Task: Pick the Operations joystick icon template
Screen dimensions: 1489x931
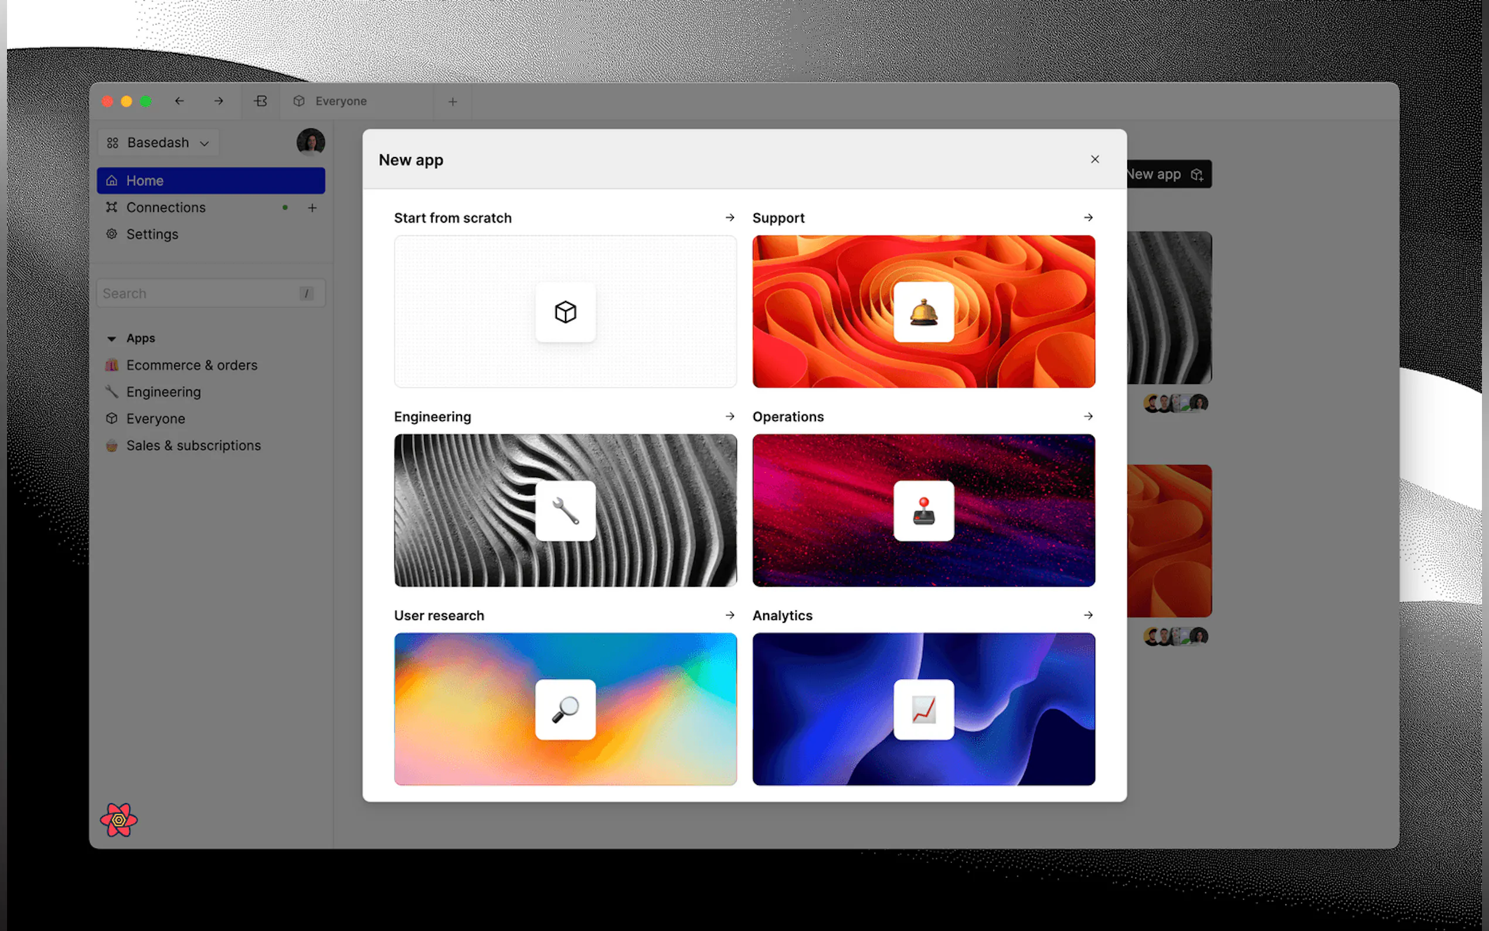Action: point(923,511)
